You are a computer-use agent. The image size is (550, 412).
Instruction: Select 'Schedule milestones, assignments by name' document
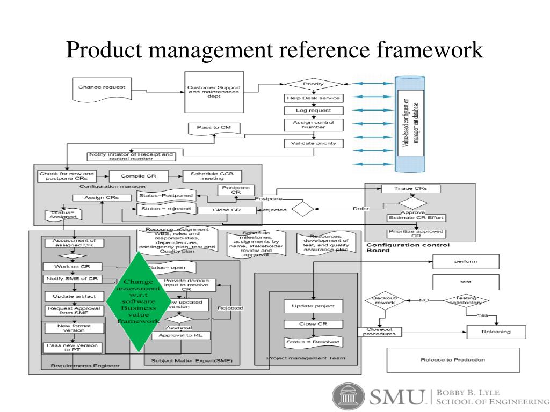pyautogui.click(x=256, y=244)
